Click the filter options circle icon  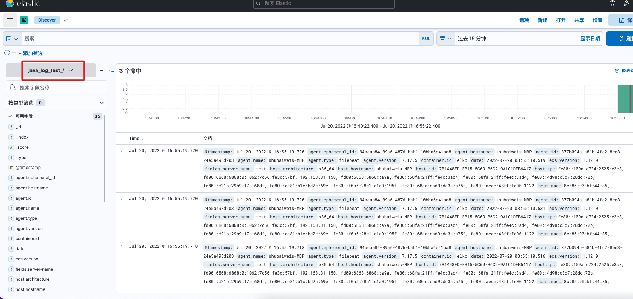[7, 53]
